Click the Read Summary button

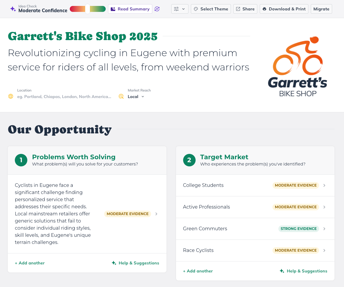coord(130,9)
